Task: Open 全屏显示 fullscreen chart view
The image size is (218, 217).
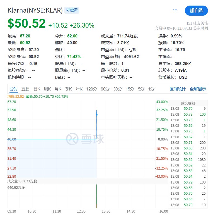Action: 198,89
